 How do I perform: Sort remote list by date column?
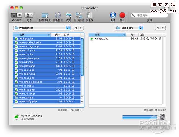click(150, 35)
